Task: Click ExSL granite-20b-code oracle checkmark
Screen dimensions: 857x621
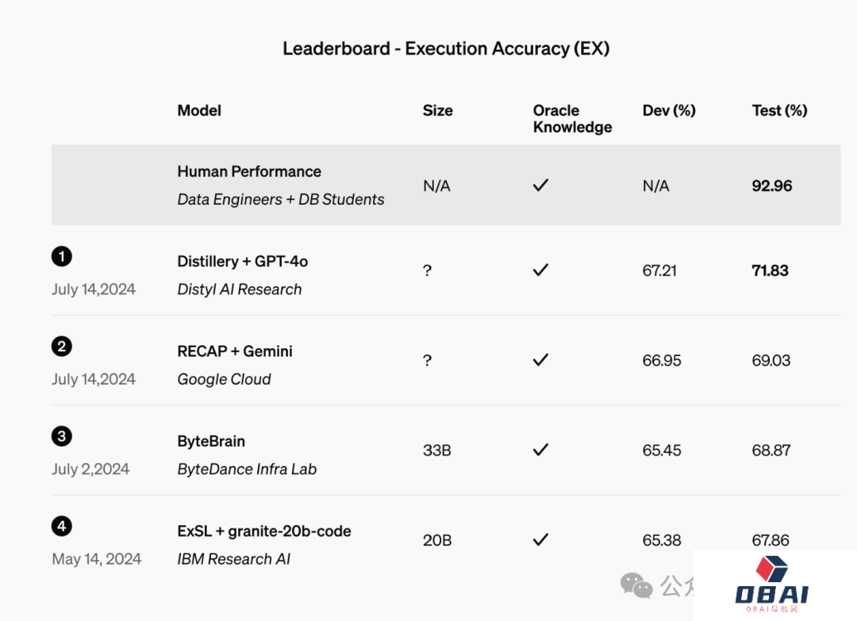Action: 540,540
